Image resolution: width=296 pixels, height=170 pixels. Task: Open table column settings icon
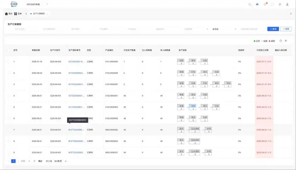286,41
